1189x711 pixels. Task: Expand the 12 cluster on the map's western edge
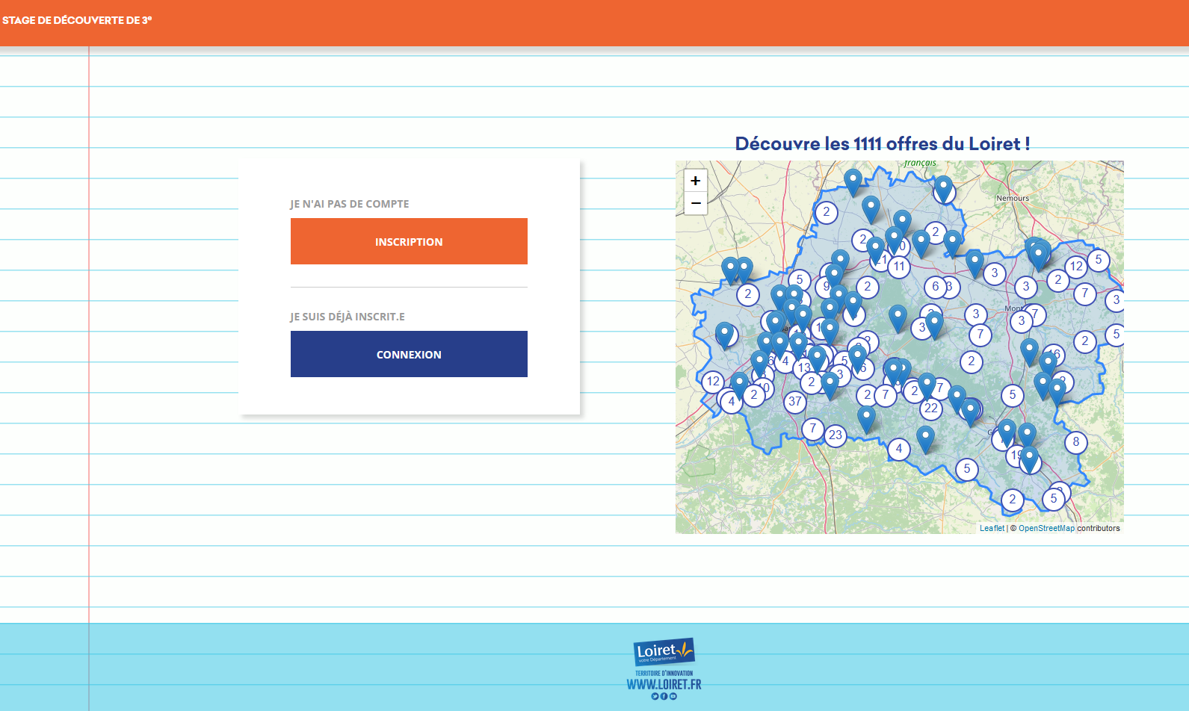[713, 382]
